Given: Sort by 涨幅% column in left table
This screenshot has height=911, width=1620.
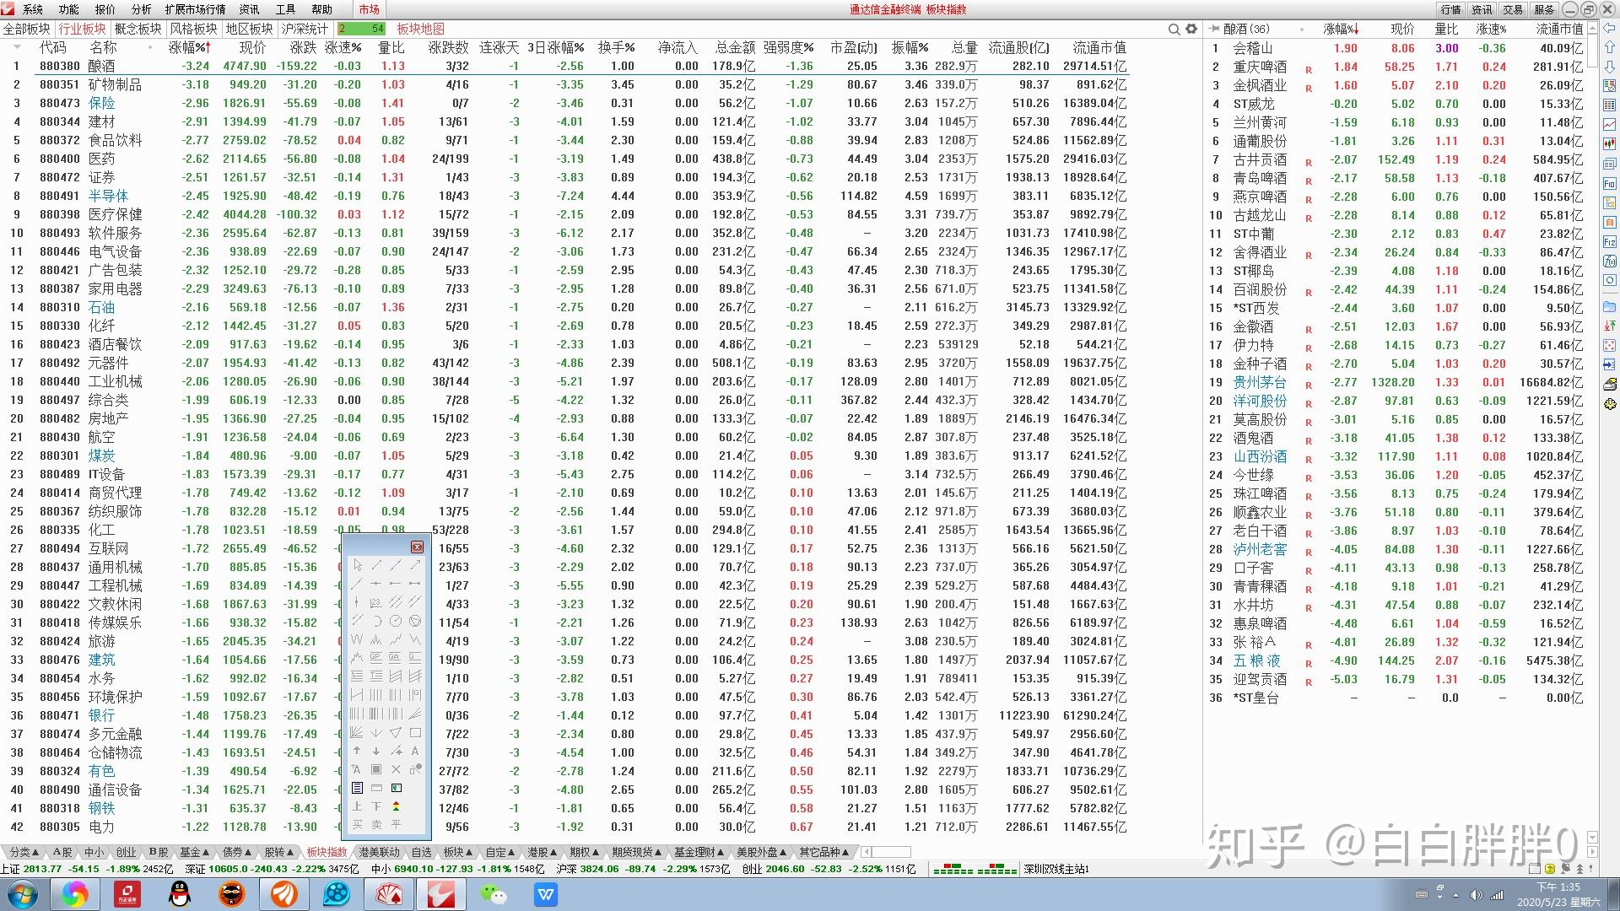Looking at the screenshot, I should [189, 47].
